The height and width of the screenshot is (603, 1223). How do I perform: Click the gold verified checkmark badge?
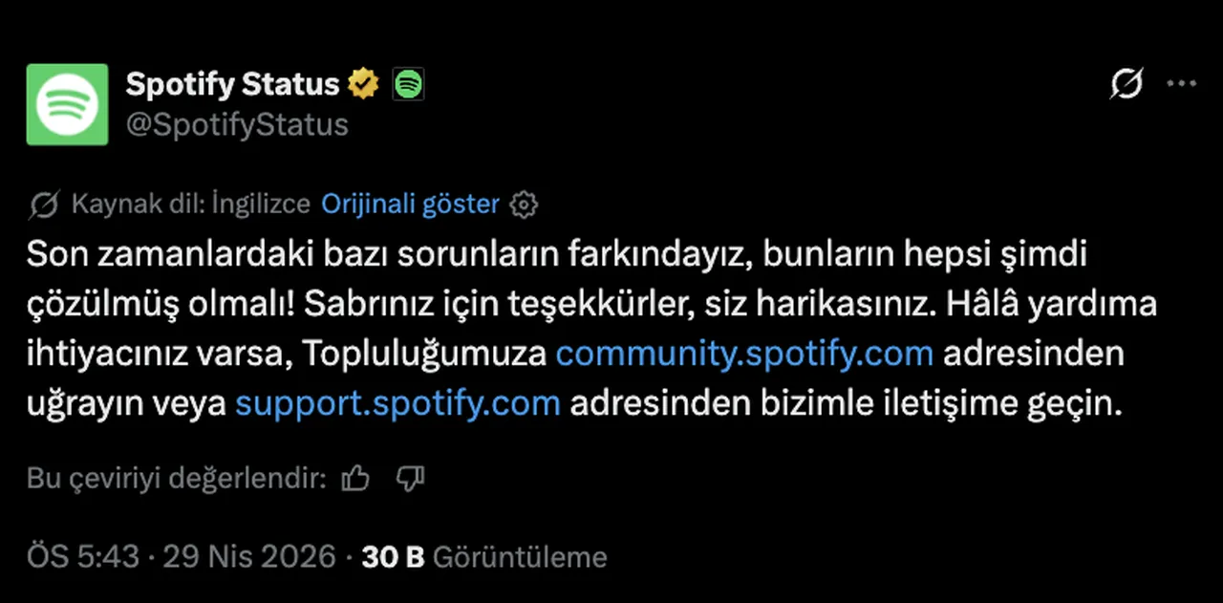coord(363,84)
